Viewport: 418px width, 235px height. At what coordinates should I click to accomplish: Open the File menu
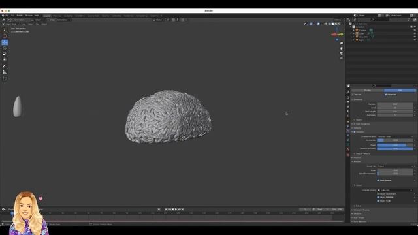coord(7,16)
